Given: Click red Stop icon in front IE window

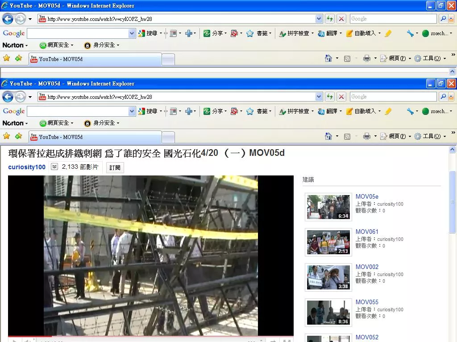Looking at the screenshot, I should click(341, 97).
